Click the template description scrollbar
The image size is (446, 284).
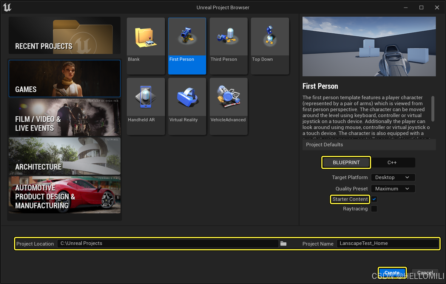pyautogui.click(x=433, y=108)
